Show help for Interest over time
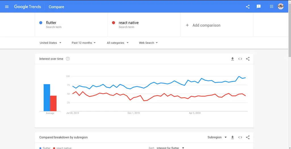The image size is (291, 149). pos(68,59)
